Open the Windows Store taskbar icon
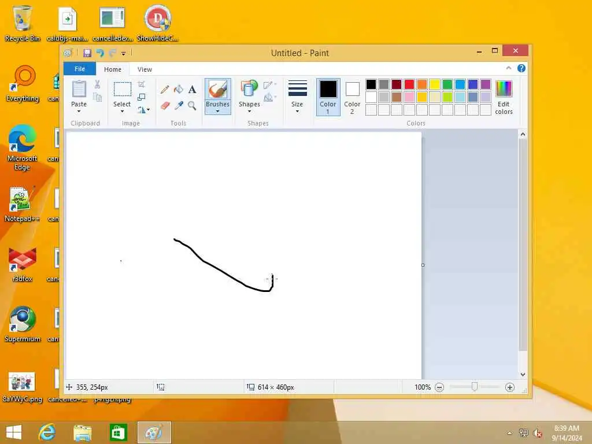The width and height of the screenshot is (592, 444). pos(118,432)
